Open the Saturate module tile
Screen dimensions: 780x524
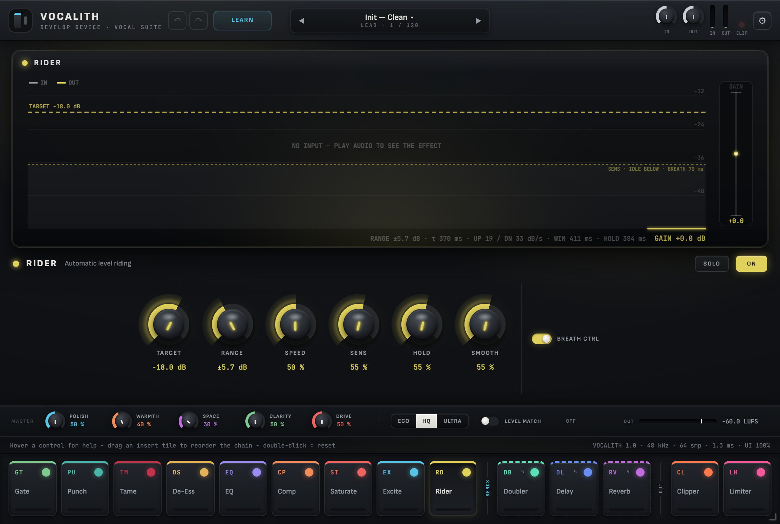click(x=348, y=489)
